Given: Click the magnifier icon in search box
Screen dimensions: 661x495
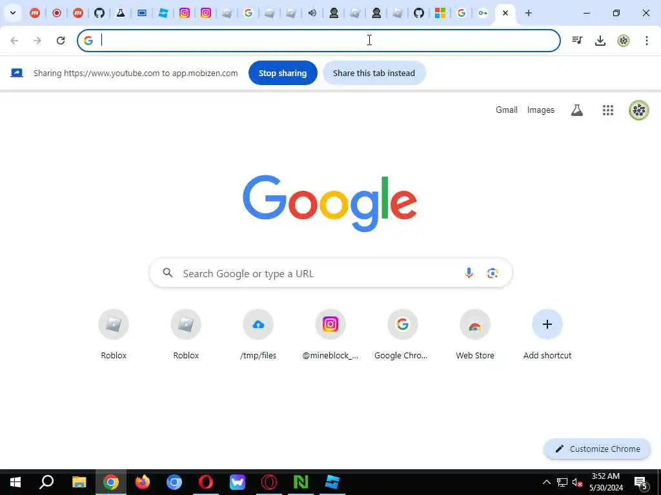Looking at the screenshot, I should [168, 273].
